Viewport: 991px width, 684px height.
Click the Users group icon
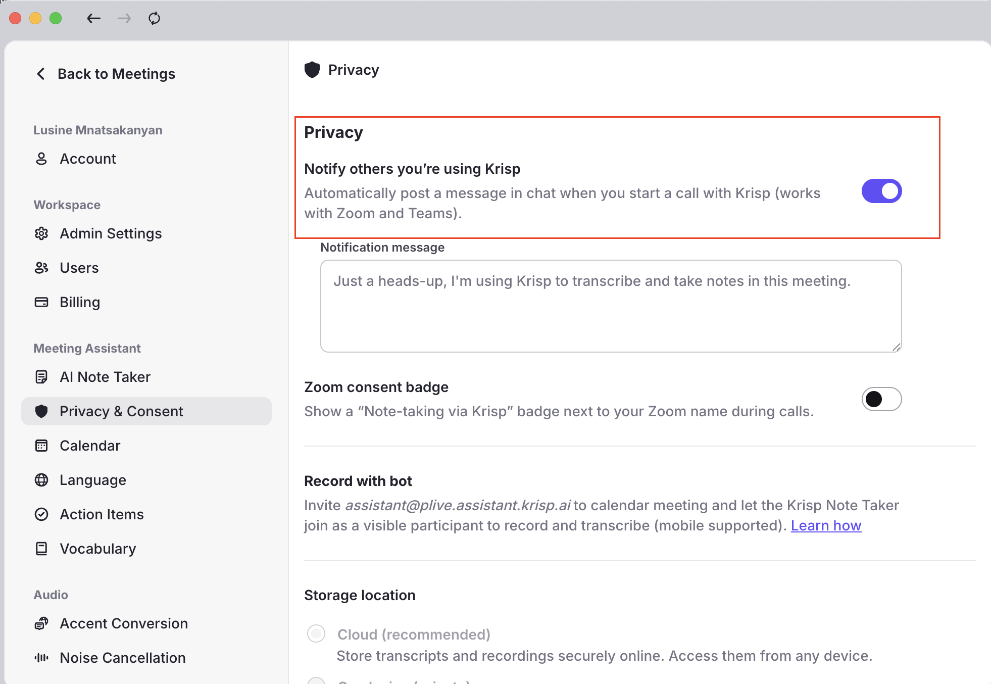[x=41, y=268]
